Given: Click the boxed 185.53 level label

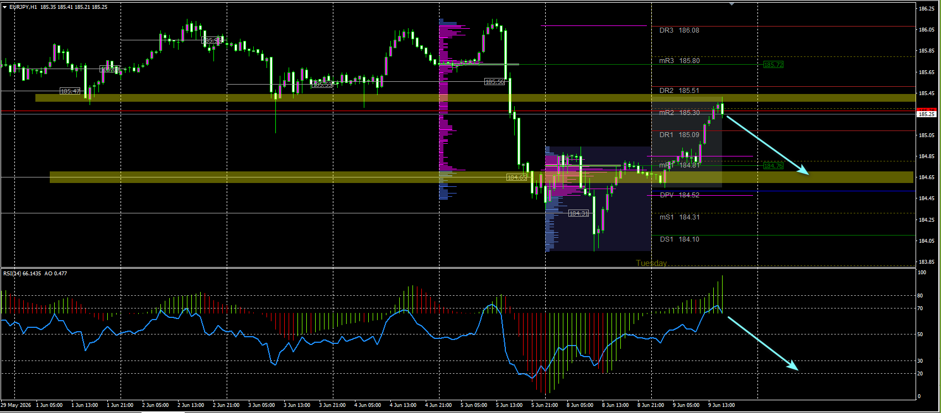Looking at the screenshot, I should tap(322, 85).
